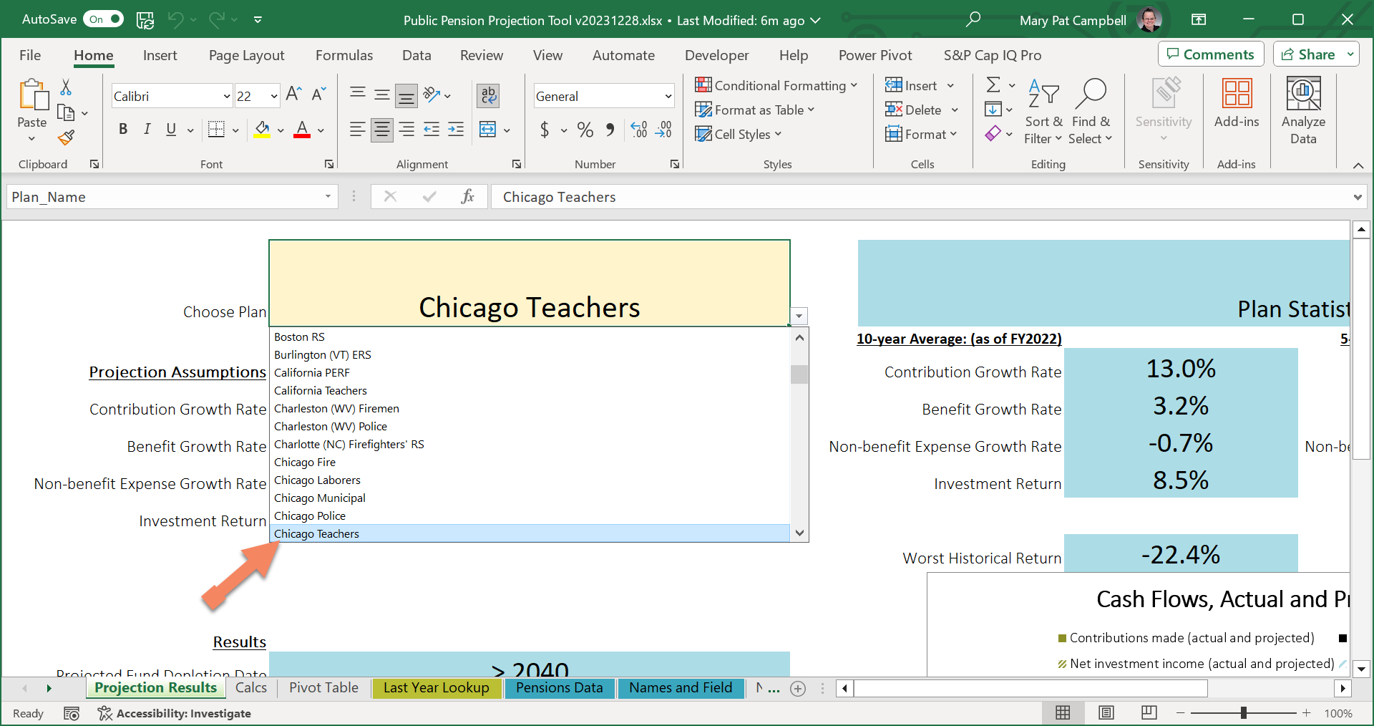1374x726 pixels.
Task: Click the Comments button
Action: click(1211, 54)
